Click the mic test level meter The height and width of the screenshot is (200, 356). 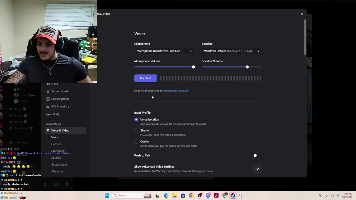pos(210,78)
